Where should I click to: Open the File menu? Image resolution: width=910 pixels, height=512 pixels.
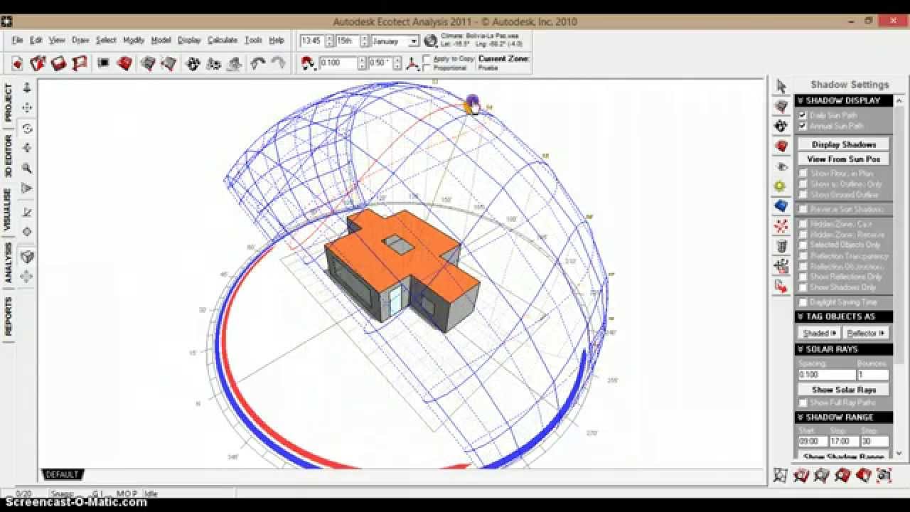tap(17, 41)
